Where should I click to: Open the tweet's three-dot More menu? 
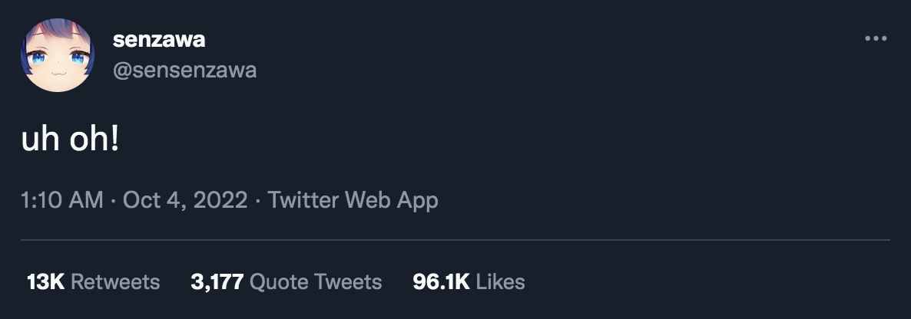[x=876, y=38]
